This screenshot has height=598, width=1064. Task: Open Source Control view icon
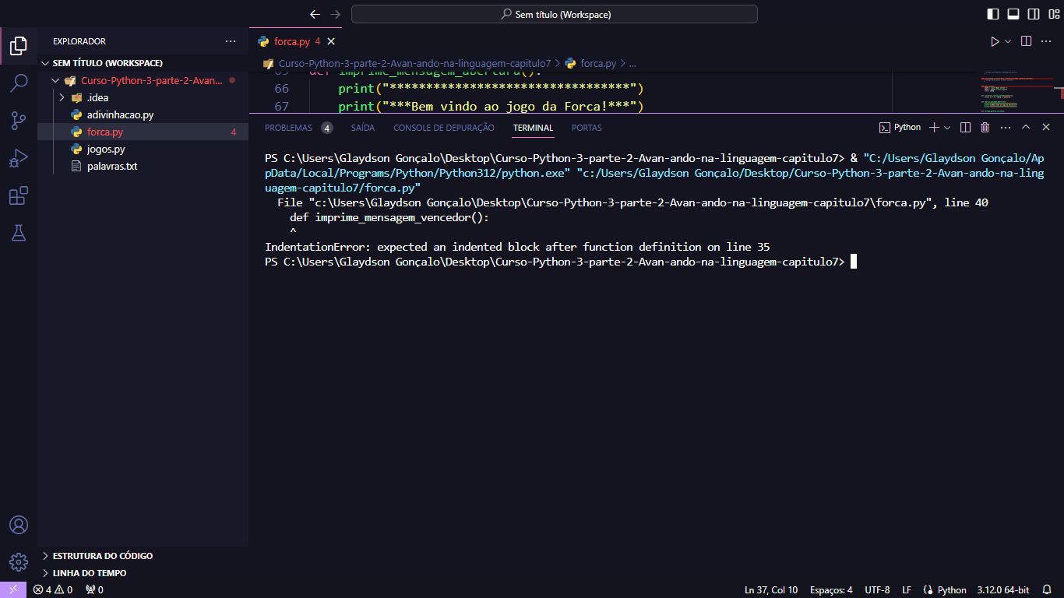pos(19,120)
